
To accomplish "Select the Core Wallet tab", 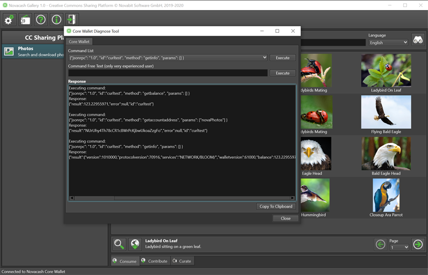I will click(x=79, y=41).
